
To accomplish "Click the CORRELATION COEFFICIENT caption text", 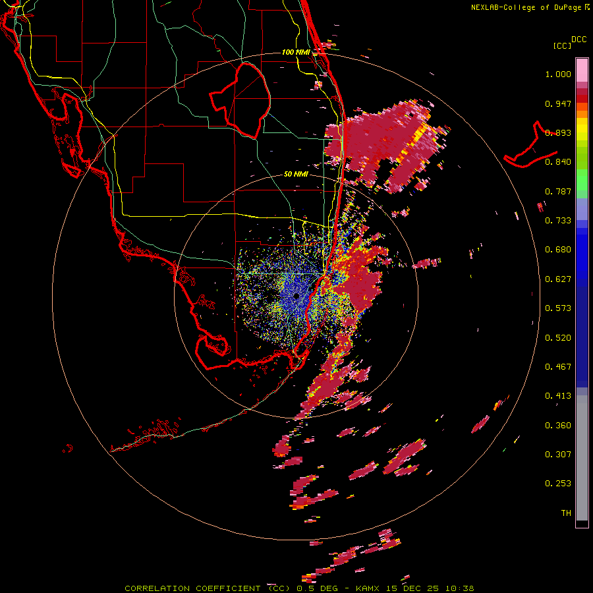I will click(x=192, y=588).
